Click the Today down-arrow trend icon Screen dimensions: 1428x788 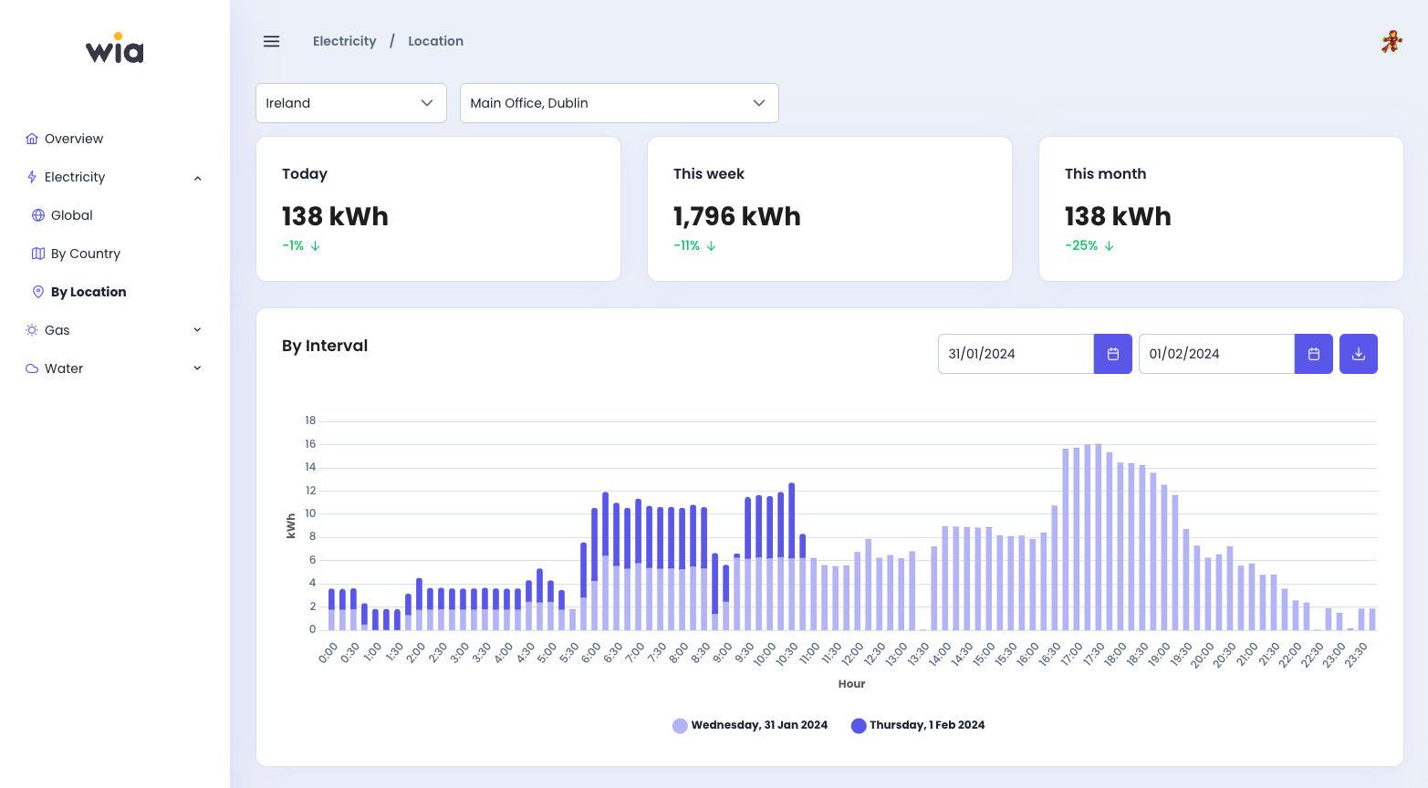click(x=316, y=246)
